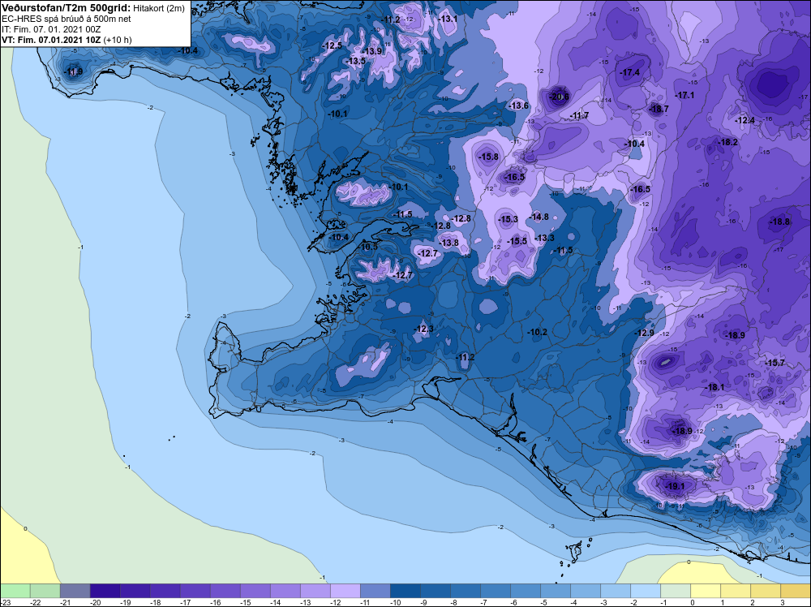Select the -15.7 temperature label

point(775,363)
